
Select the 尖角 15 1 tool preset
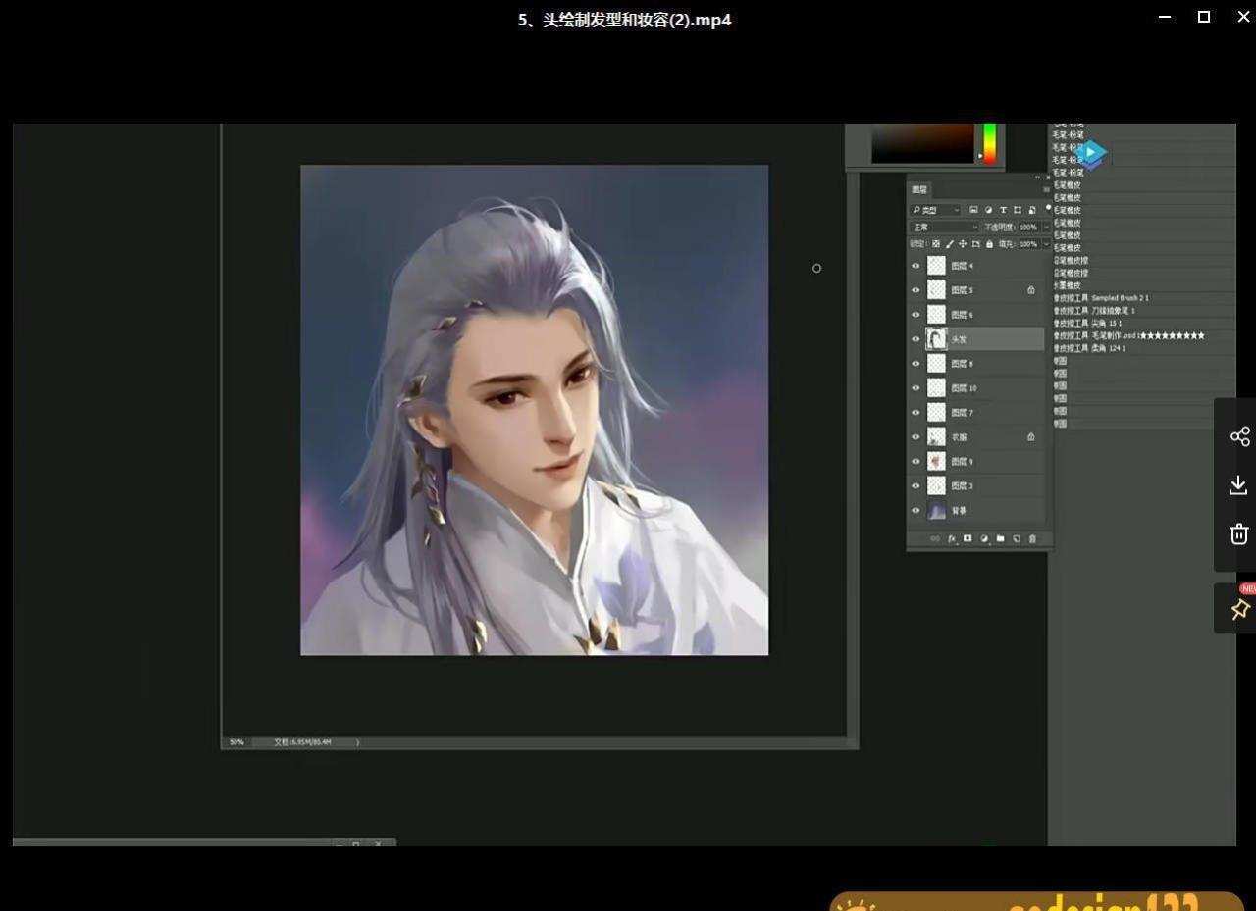[1087, 323]
